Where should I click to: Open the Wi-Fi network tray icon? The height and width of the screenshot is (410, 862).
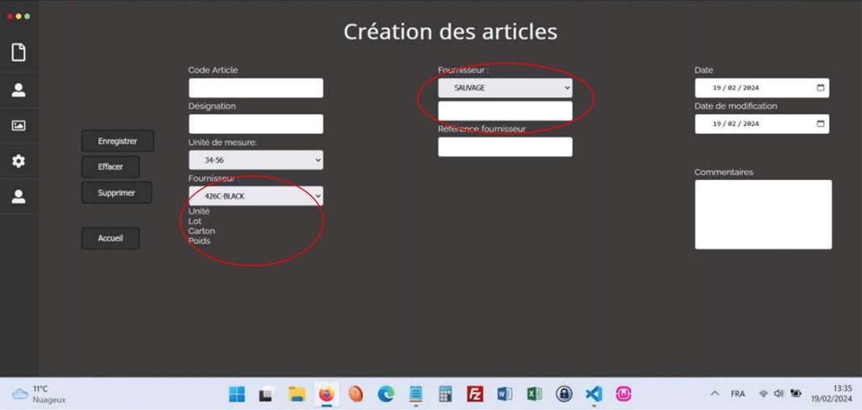pyautogui.click(x=763, y=394)
